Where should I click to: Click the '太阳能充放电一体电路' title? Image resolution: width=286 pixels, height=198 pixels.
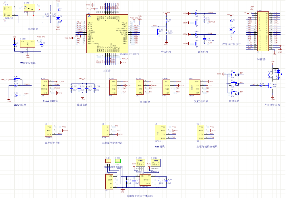click(x=140, y=196)
